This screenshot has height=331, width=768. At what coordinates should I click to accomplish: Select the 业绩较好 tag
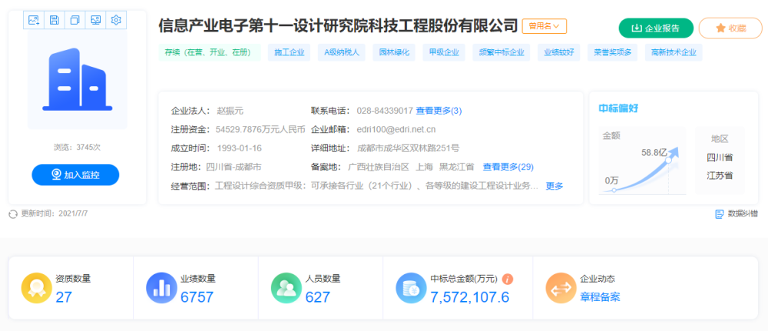pyautogui.click(x=559, y=53)
